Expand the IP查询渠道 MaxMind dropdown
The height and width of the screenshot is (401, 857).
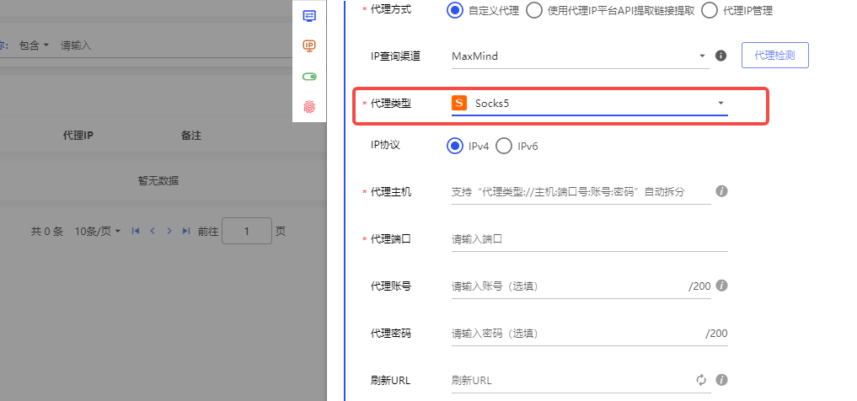(x=579, y=56)
